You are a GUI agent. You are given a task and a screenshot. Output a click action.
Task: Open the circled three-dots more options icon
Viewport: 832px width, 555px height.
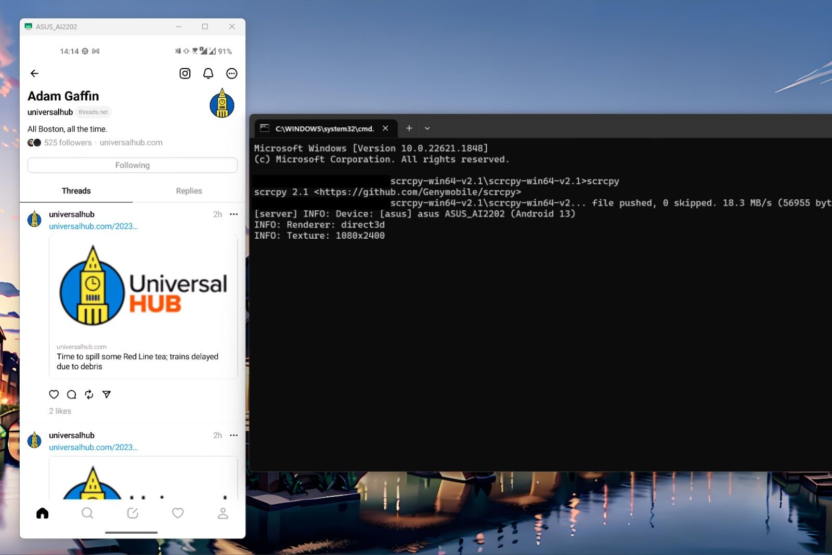click(231, 73)
